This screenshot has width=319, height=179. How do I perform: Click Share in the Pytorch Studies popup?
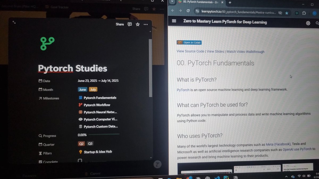pos(120,24)
